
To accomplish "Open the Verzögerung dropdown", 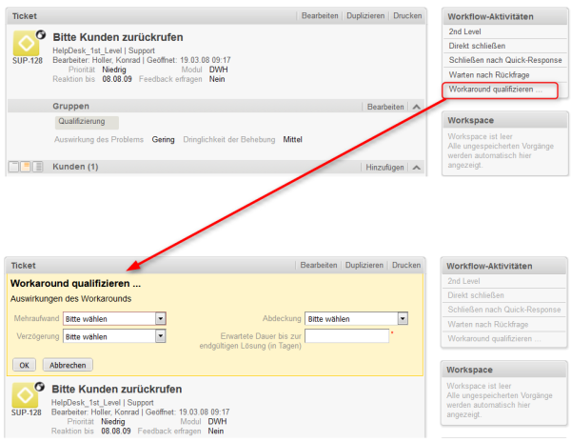I will pos(114,336).
